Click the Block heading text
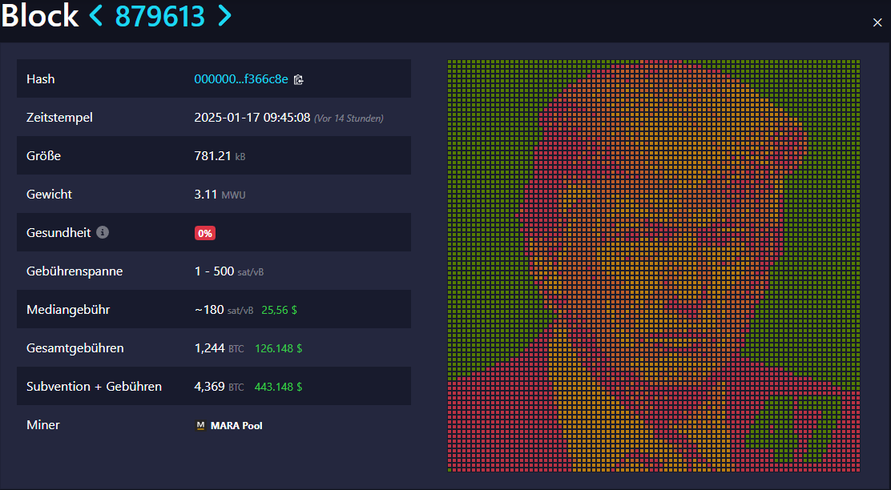Viewport: 891px width, 490px height. [x=40, y=15]
